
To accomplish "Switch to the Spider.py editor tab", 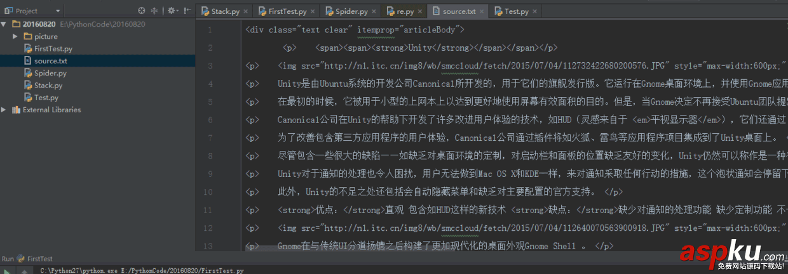I will 351,11.
